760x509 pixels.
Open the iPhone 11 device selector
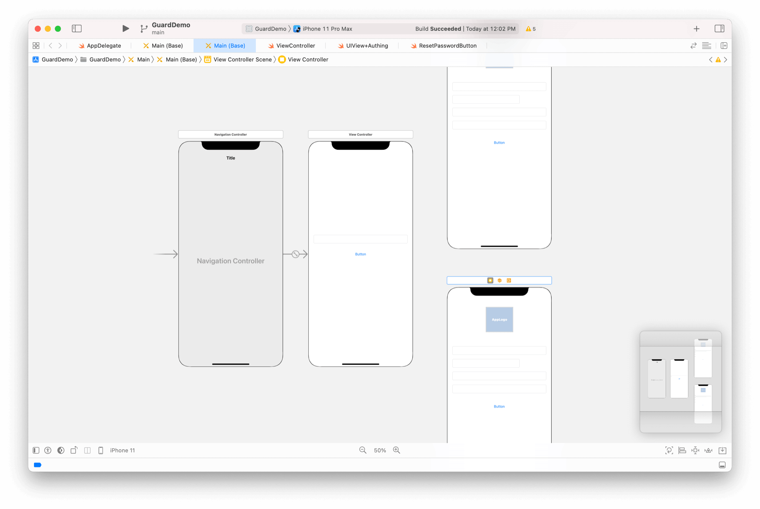(122, 450)
